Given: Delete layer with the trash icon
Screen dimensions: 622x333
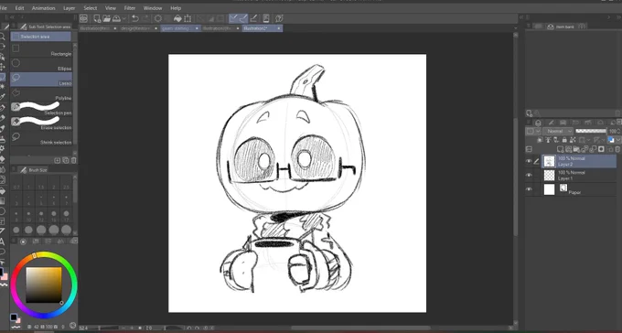Looking at the screenshot, I should pyautogui.click(x=617, y=149).
